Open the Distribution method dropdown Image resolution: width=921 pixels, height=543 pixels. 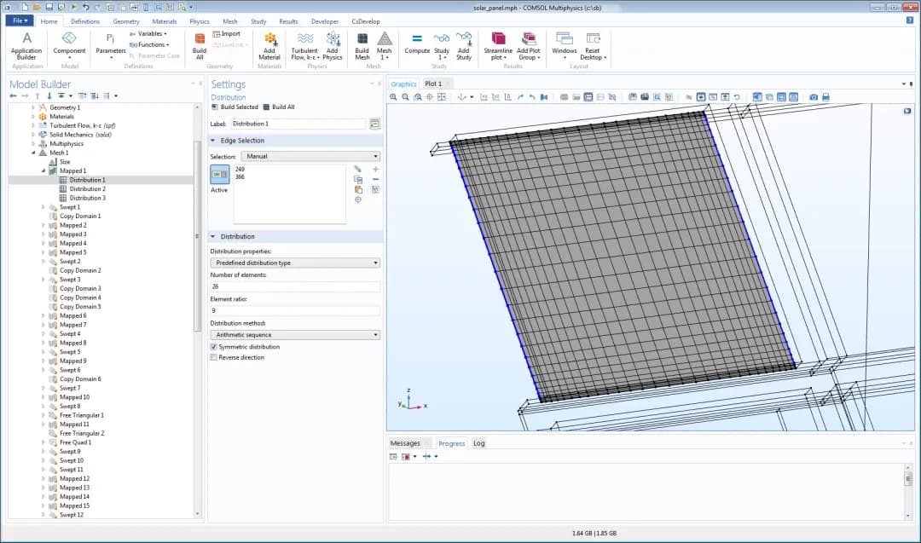[295, 335]
